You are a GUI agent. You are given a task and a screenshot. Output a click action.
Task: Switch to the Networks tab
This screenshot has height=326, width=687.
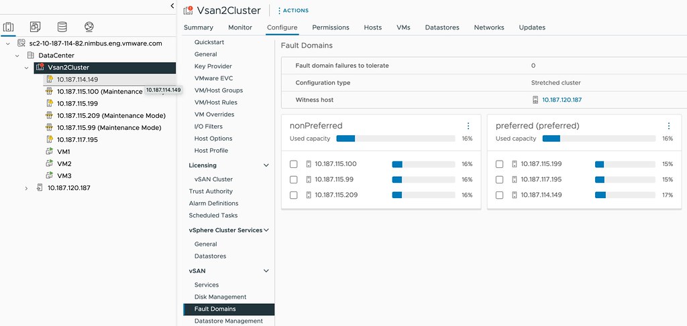(489, 27)
